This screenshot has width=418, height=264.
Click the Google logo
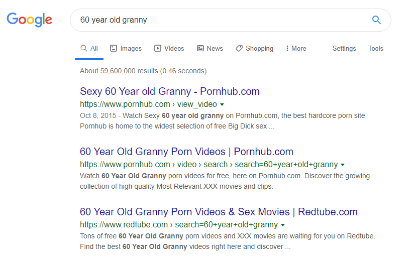pos(29,20)
